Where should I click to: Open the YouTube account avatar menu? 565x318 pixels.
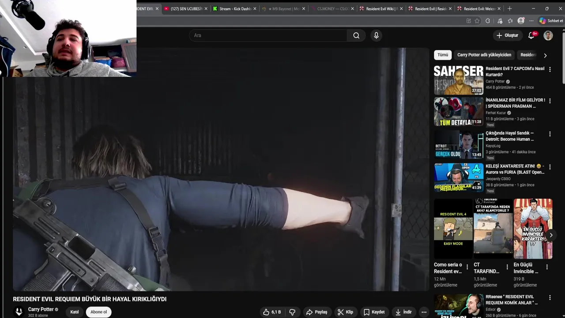(548, 35)
